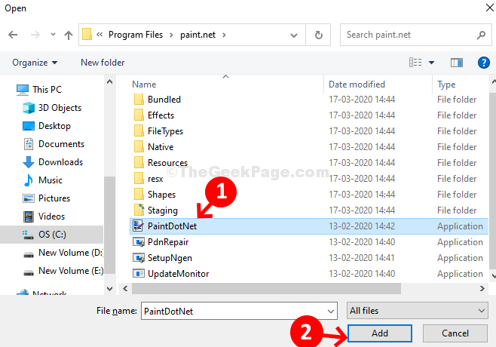Select This PC in navigation pane

tap(39, 90)
